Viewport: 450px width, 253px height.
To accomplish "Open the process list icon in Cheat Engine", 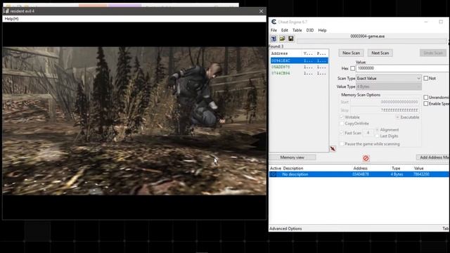I will pyautogui.click(x=274, y=39).
